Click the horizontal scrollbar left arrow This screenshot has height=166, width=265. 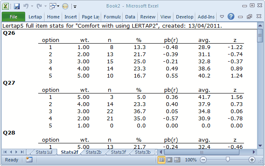[161, 152]
